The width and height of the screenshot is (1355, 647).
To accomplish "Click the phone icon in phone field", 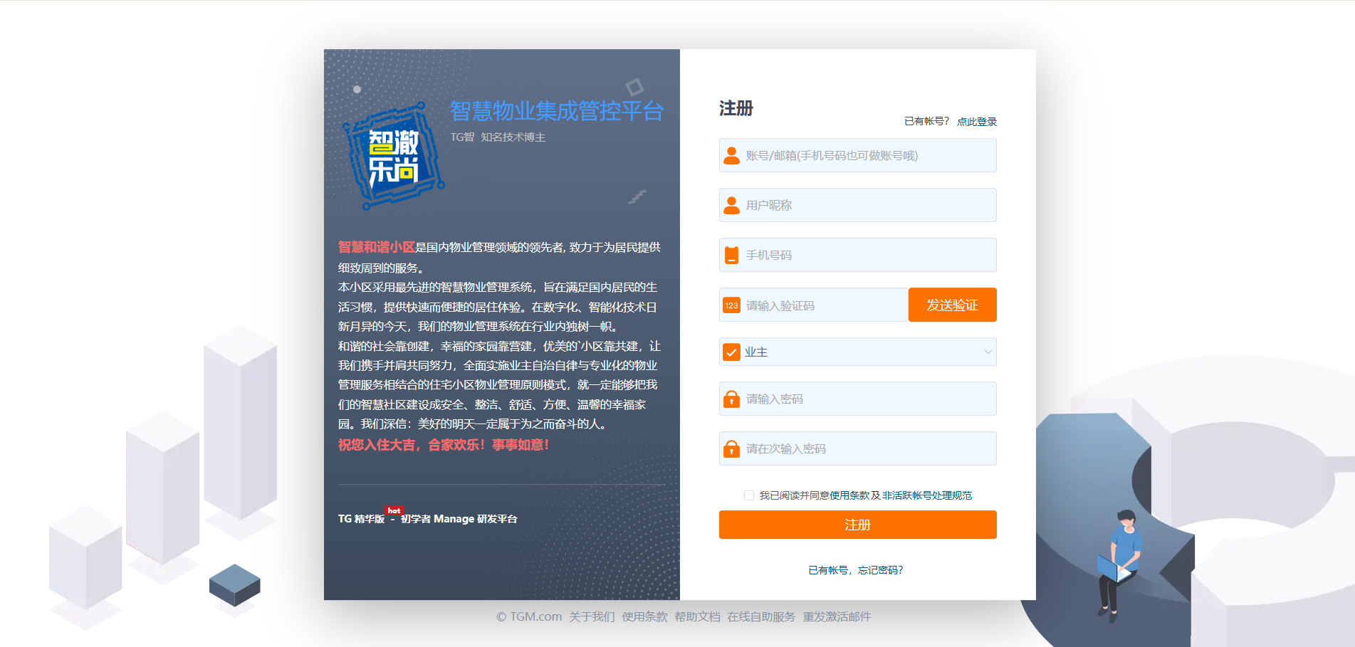I will (x=731, y=255).
